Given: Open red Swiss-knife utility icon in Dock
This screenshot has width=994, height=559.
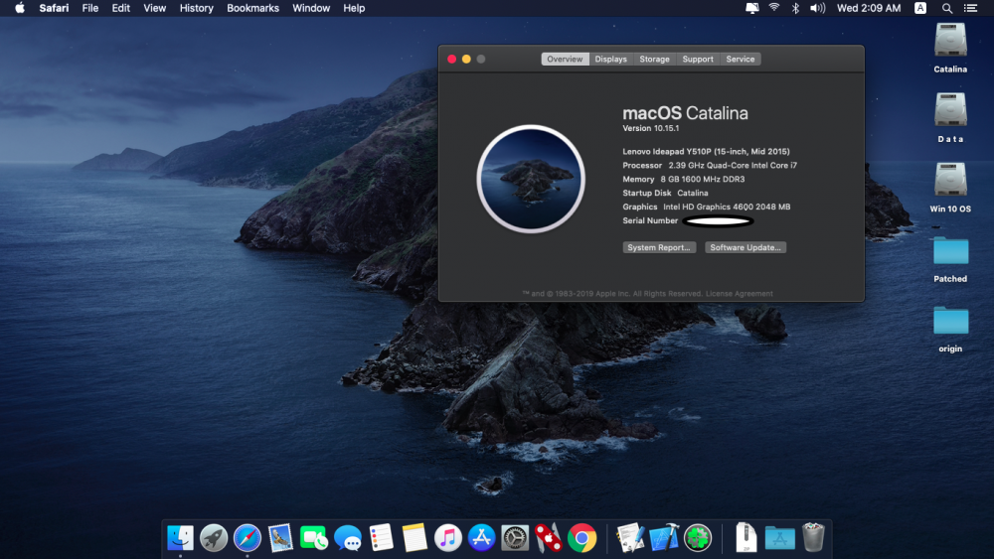Looking at the screenshot, I should click(549, 538).
